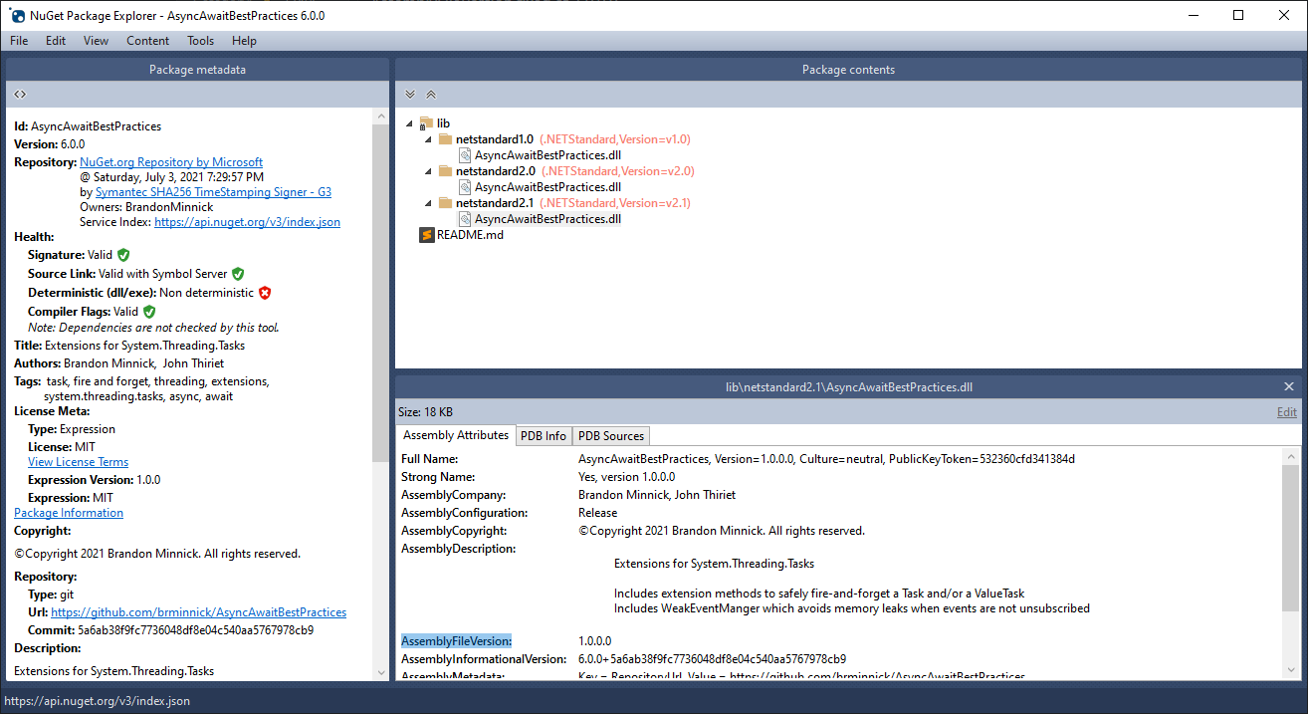Select AsyncAwaitBestPractices.dll under netstandard2.0
Image resolution: width=1308 pixels, height=714 pixels.
[547, 187]
